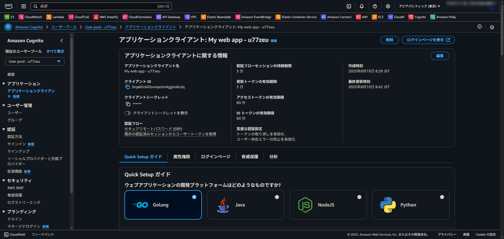The height and width of the screenshot is (239, 504).
Task: Open Lambda bookmark
Action: (x=55, y=17)
